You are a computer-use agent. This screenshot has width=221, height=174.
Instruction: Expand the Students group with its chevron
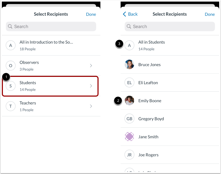pyautogui.click(x=91, y=86)
